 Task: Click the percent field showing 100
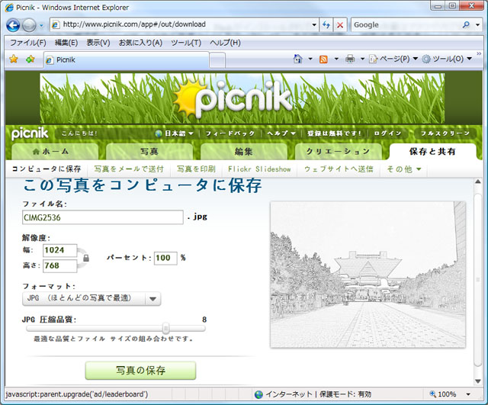coord(165,258)
